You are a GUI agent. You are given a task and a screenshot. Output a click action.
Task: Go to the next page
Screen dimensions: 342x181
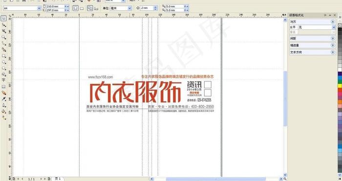click(41, 179)
